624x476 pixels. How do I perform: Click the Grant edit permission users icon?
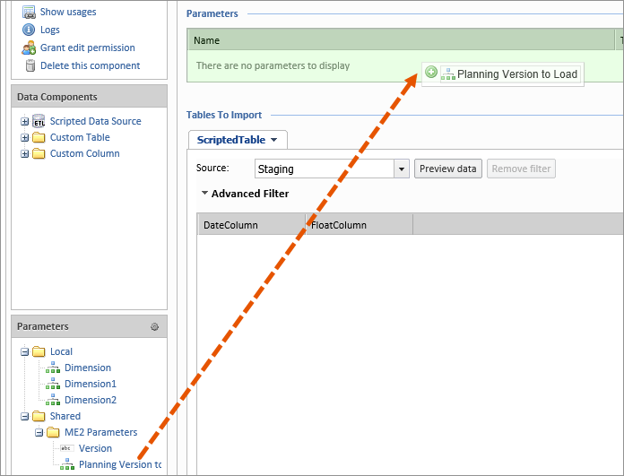29,48
